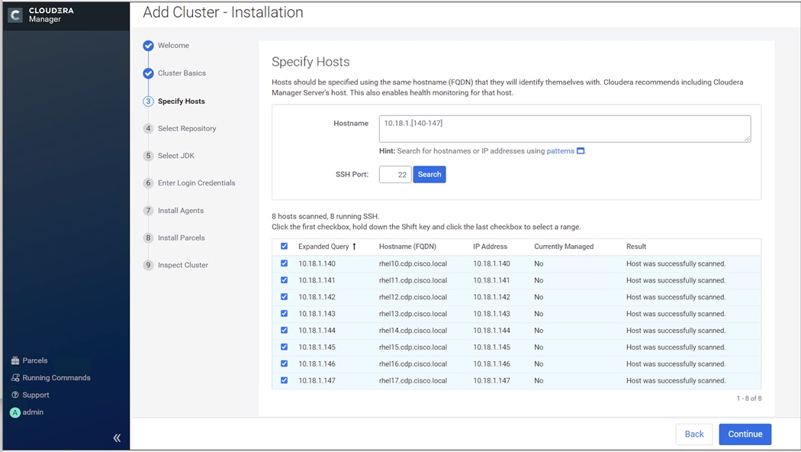This screenshot has height=452, width=801.
Task: Sort by Expanded Query column header
Action: (x=323, y=247)
